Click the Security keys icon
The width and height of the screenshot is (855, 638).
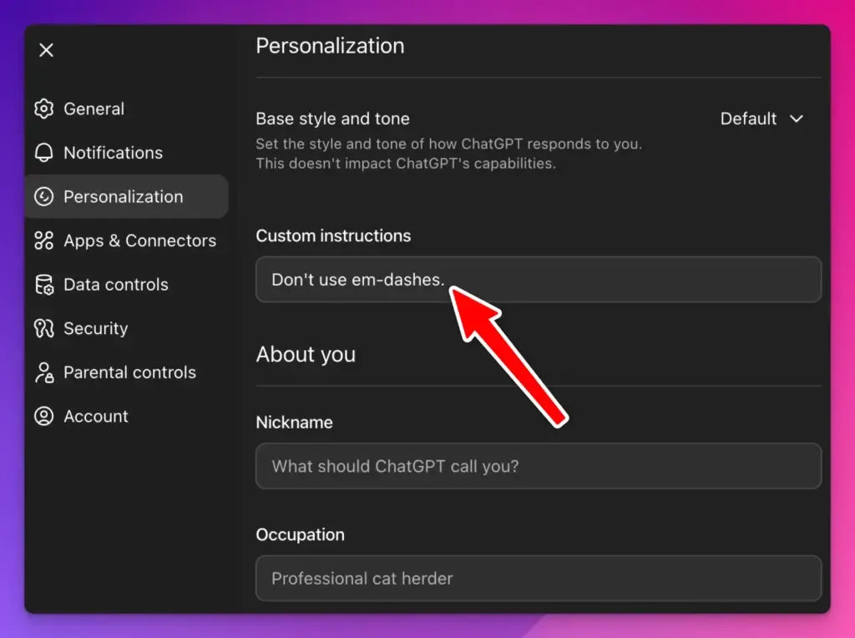[x=43, y=328]
